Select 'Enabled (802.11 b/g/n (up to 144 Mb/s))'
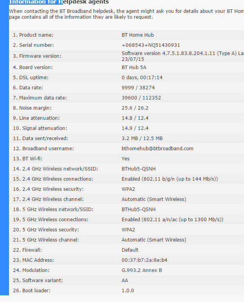 170,179
